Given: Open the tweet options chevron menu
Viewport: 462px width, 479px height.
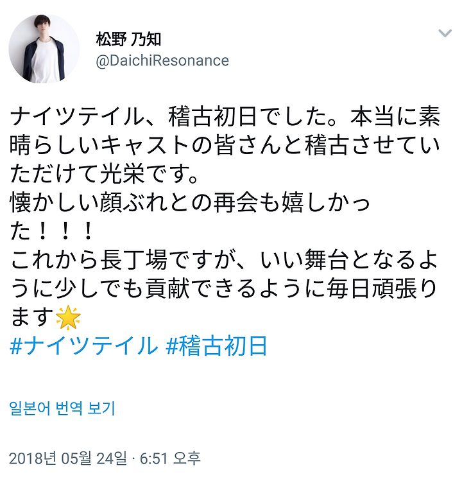Looking at the screenshot, I should click(x=445, y=33).
